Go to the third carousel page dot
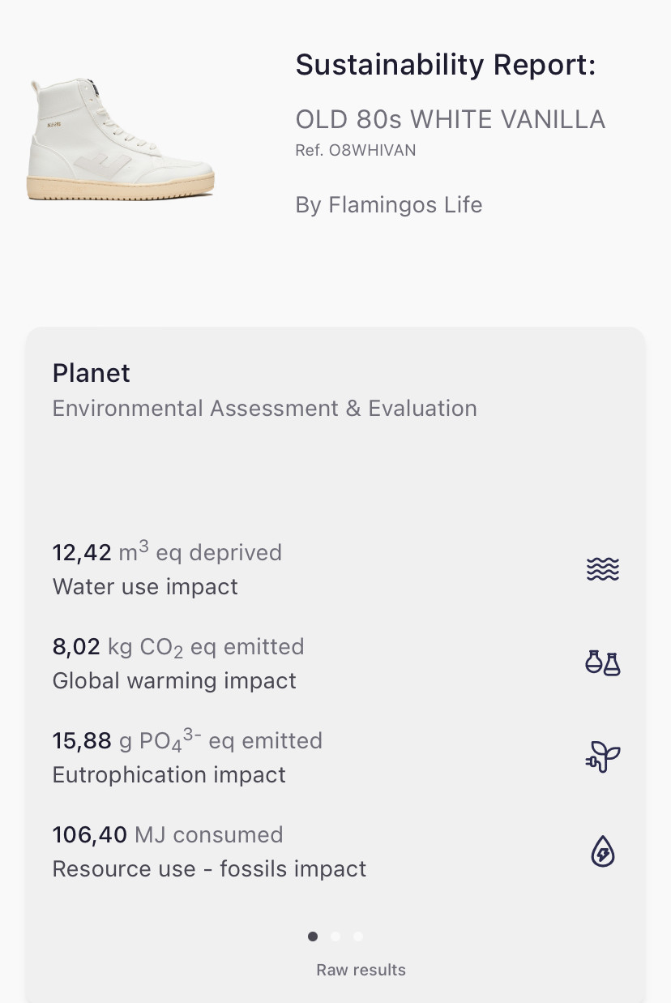The height and width of the screenshot is (1003, 671). click(358, 937)
